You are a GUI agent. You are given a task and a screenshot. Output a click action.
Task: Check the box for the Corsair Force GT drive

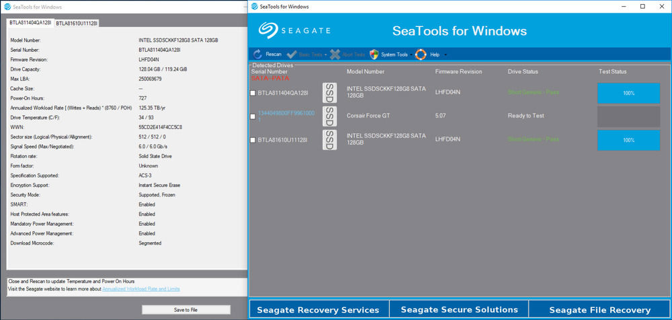[x=253, y=117]
